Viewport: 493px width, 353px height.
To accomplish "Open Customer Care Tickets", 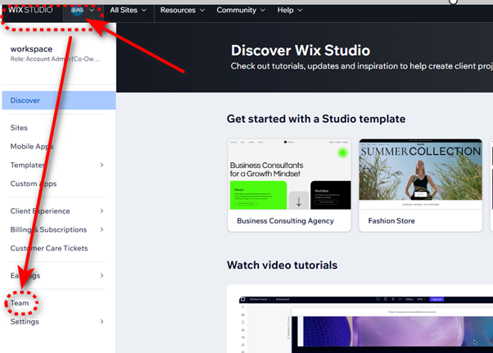I will point(49,248).
